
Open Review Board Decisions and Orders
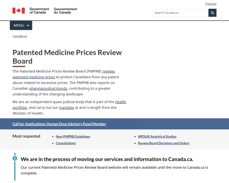click(x=164, y=143)
